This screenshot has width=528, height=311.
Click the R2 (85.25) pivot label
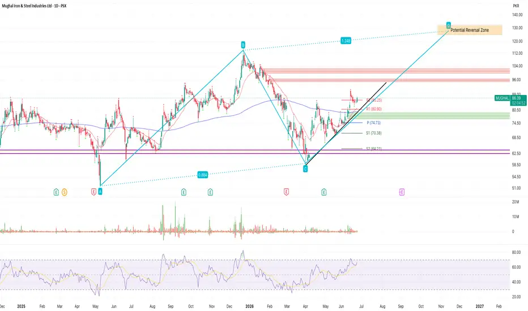[x=374, y=100]
